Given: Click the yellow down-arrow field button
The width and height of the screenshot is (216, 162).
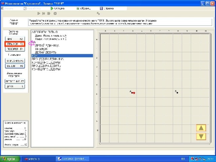Looking at the screenshot, I should (x=201, y=136).
